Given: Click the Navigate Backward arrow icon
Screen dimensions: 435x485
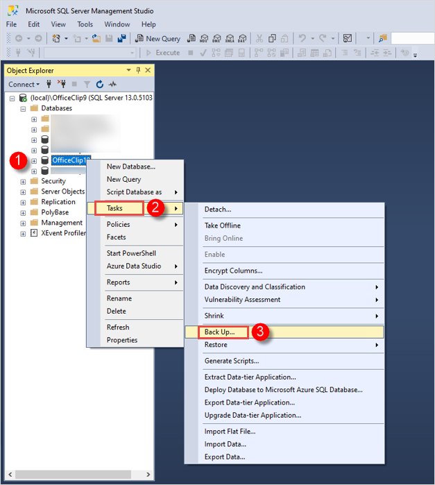Looking at the screenshot, I should click(19, 38).
